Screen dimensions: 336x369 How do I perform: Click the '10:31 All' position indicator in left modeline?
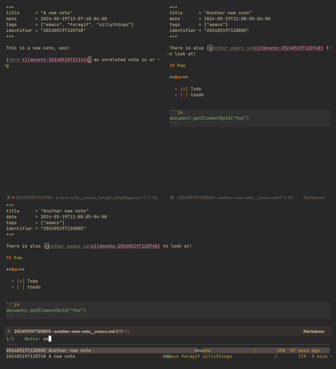point(150,198)
